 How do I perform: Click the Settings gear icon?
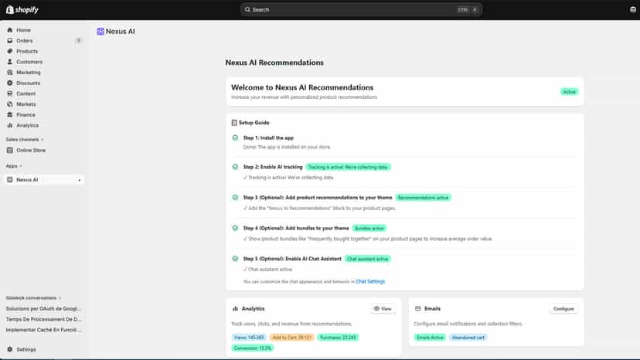pos(10,349)
